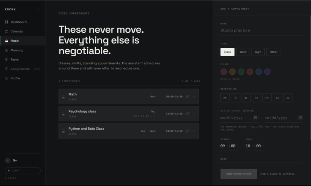311x186 pixels.
Task: Open the Math commitment row
Action: coord(128,96)
